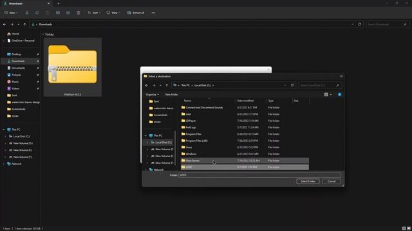Screen dimensions: 412x231
Task: Click the blue help icon in destination dialog
Action: coord(339,94)
